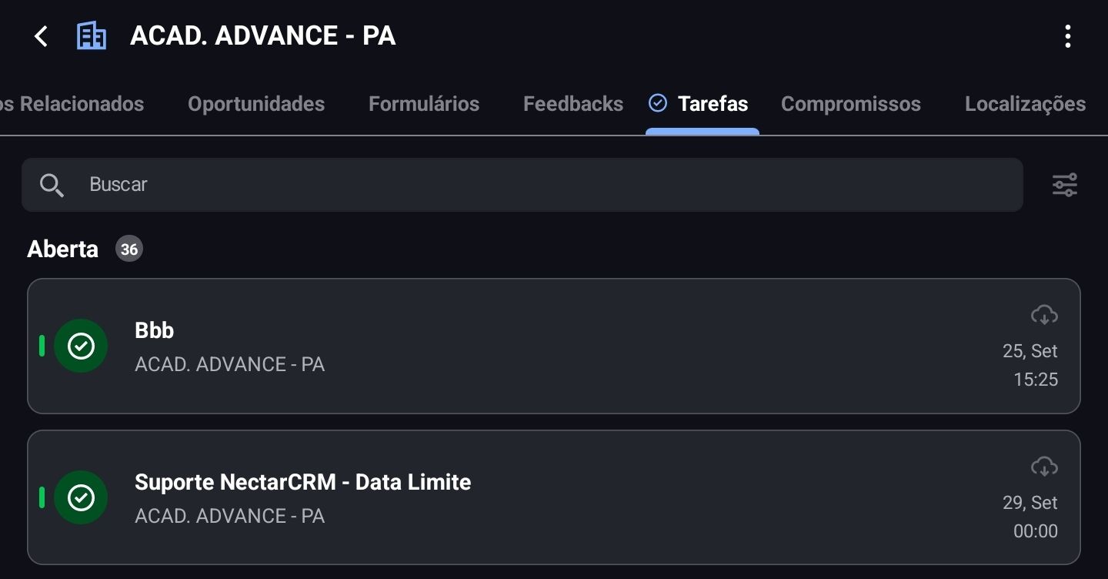Tap cloud download icon on Bbb task
The height and width of the screenshot is (579, 1108).
click(1044, 315)
